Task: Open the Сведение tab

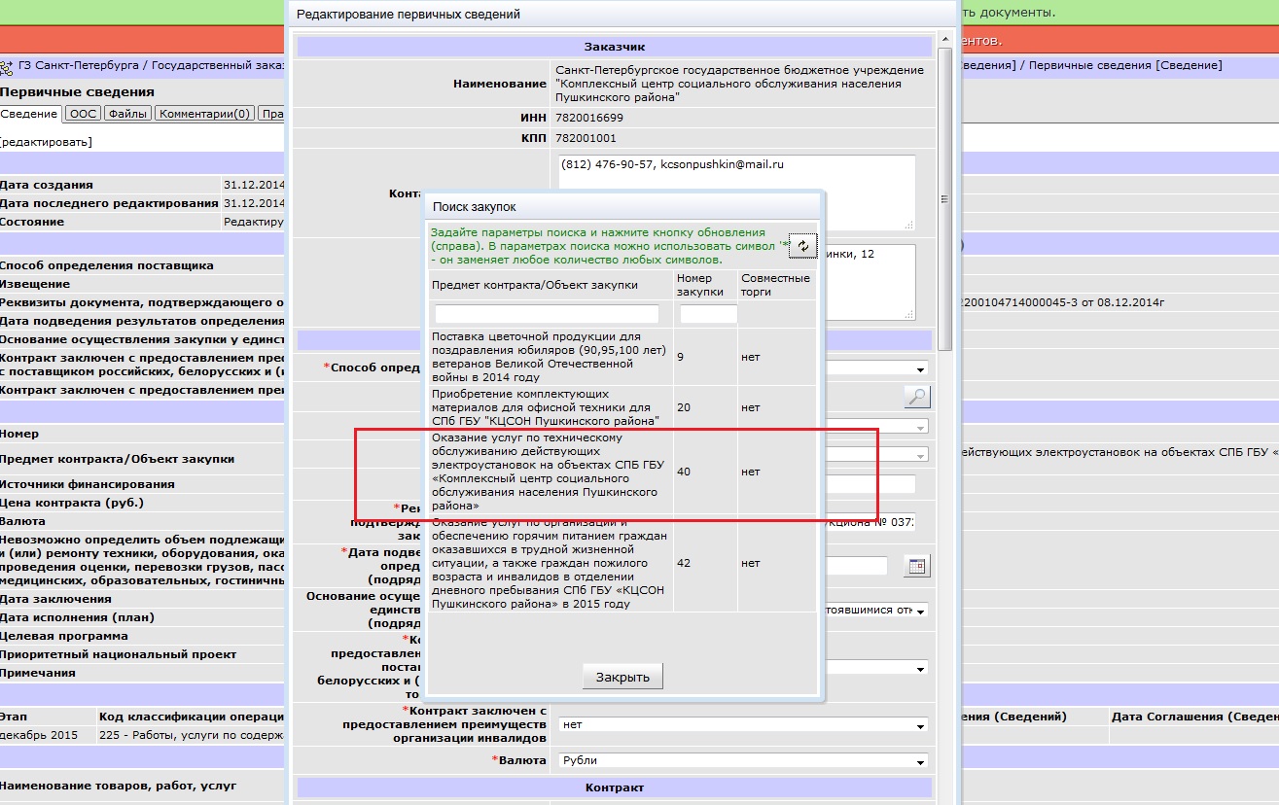Action: (30, 114)
